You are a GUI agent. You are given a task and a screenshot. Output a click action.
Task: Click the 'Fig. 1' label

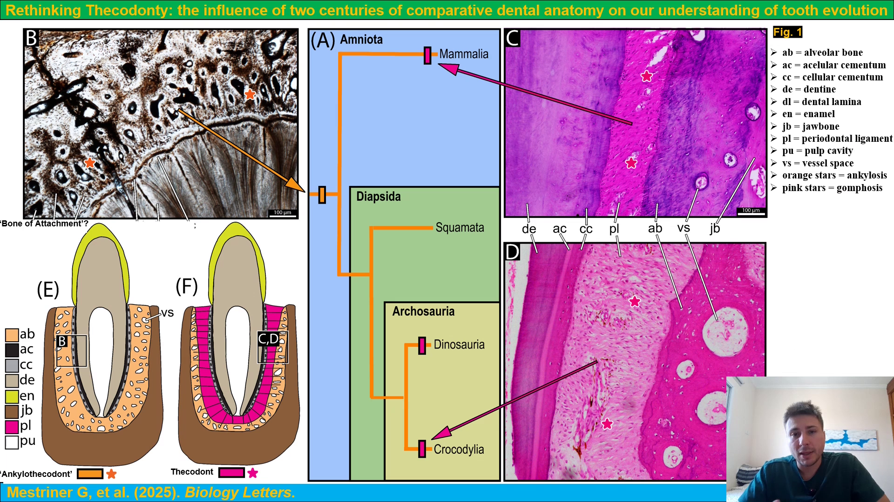tap(787, 32)
